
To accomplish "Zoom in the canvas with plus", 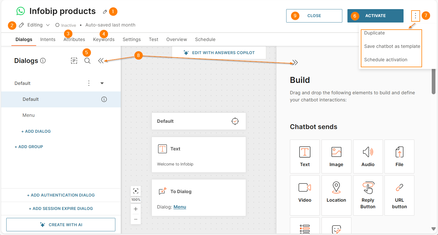I will 136,209.
